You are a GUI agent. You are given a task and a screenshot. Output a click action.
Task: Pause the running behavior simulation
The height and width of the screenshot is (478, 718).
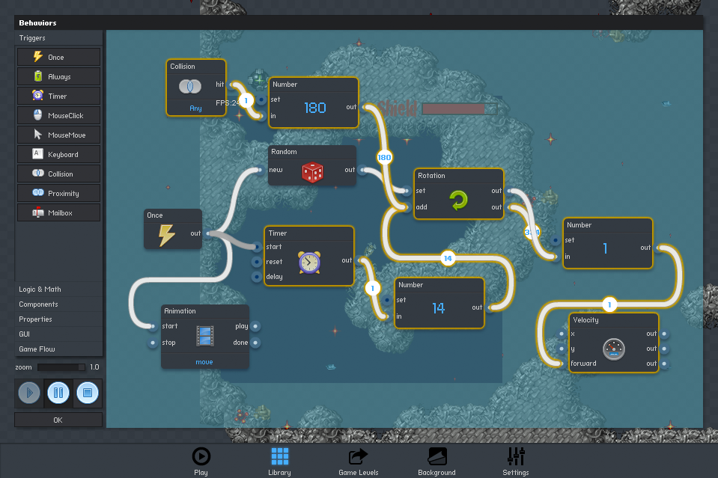pos(58,393)
